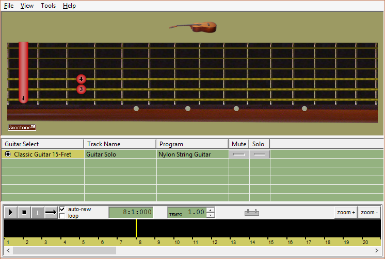Increase tempo with the up stepper arrow
The width and height of the screenshot is (385, 259).
tap(211, 210)
